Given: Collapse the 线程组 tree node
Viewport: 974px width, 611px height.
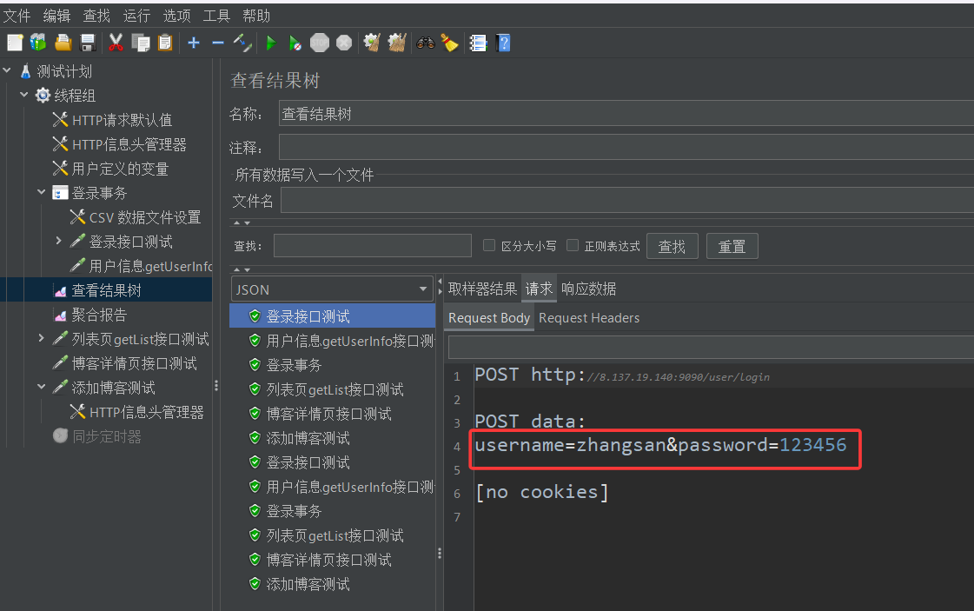Looking at the screenshot, I should pos(24,95).
